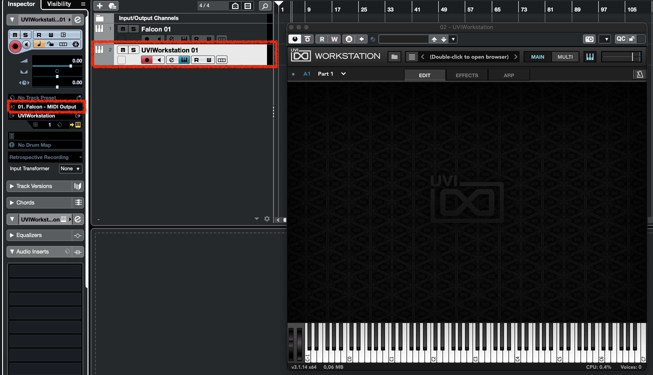Open the preset folder icon in UVI Workstation
The image size is (653, 375).
tap(394, 57)
